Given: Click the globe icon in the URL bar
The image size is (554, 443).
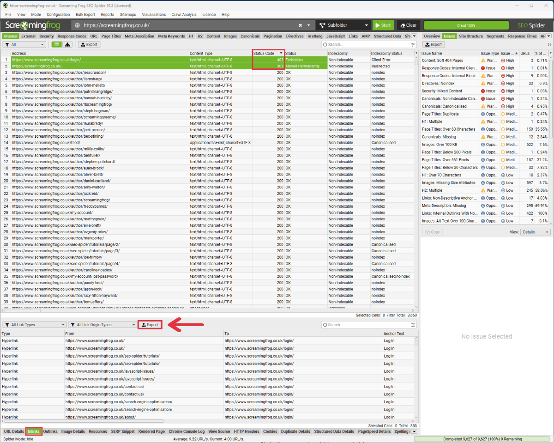Looking at the screenshot, I should 77,25.
